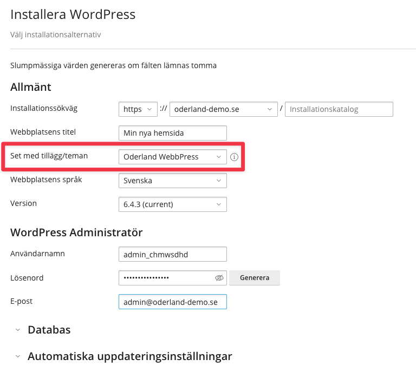
Task: Open the https protocol dropdown
Action: [x=138, y=109]
